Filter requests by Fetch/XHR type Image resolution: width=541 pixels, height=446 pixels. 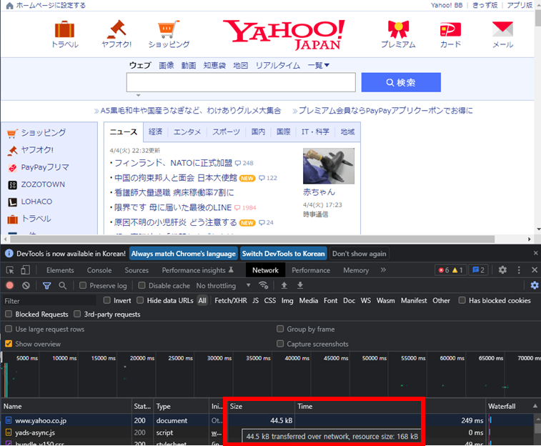[230, 300]
